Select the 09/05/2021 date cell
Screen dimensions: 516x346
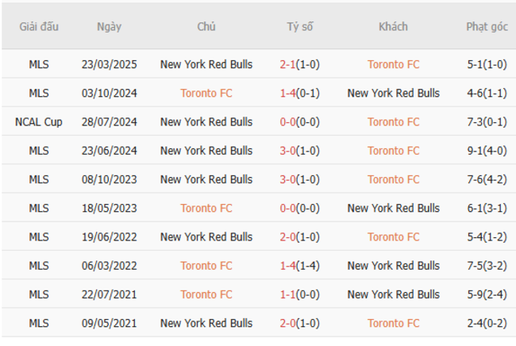coord(110,323)
